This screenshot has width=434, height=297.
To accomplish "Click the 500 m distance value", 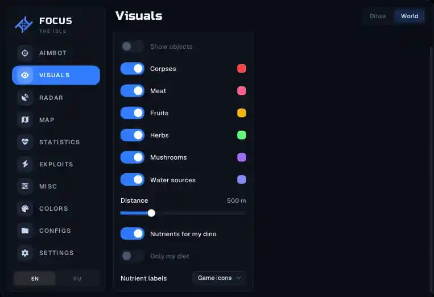I will coord(237,200).
